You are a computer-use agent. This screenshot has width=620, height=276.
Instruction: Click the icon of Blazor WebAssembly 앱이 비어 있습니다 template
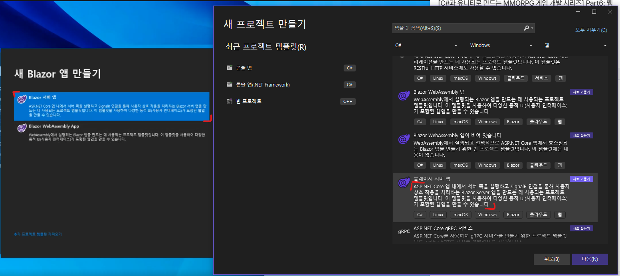(x=404, y=139)
